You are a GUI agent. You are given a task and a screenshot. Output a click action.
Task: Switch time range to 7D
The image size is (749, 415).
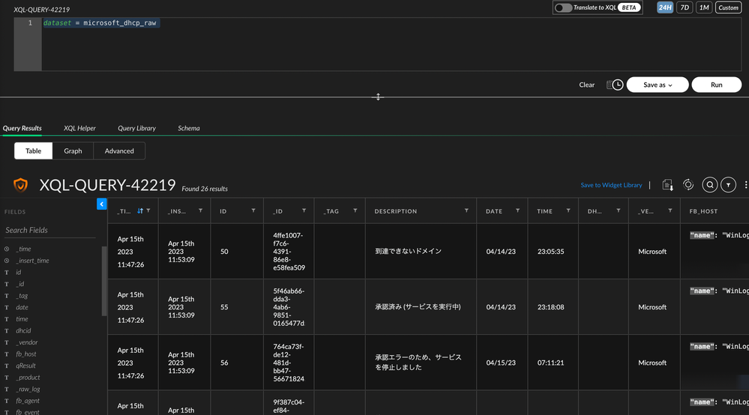684,7
